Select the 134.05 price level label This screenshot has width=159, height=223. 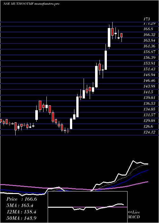point(149,109)
